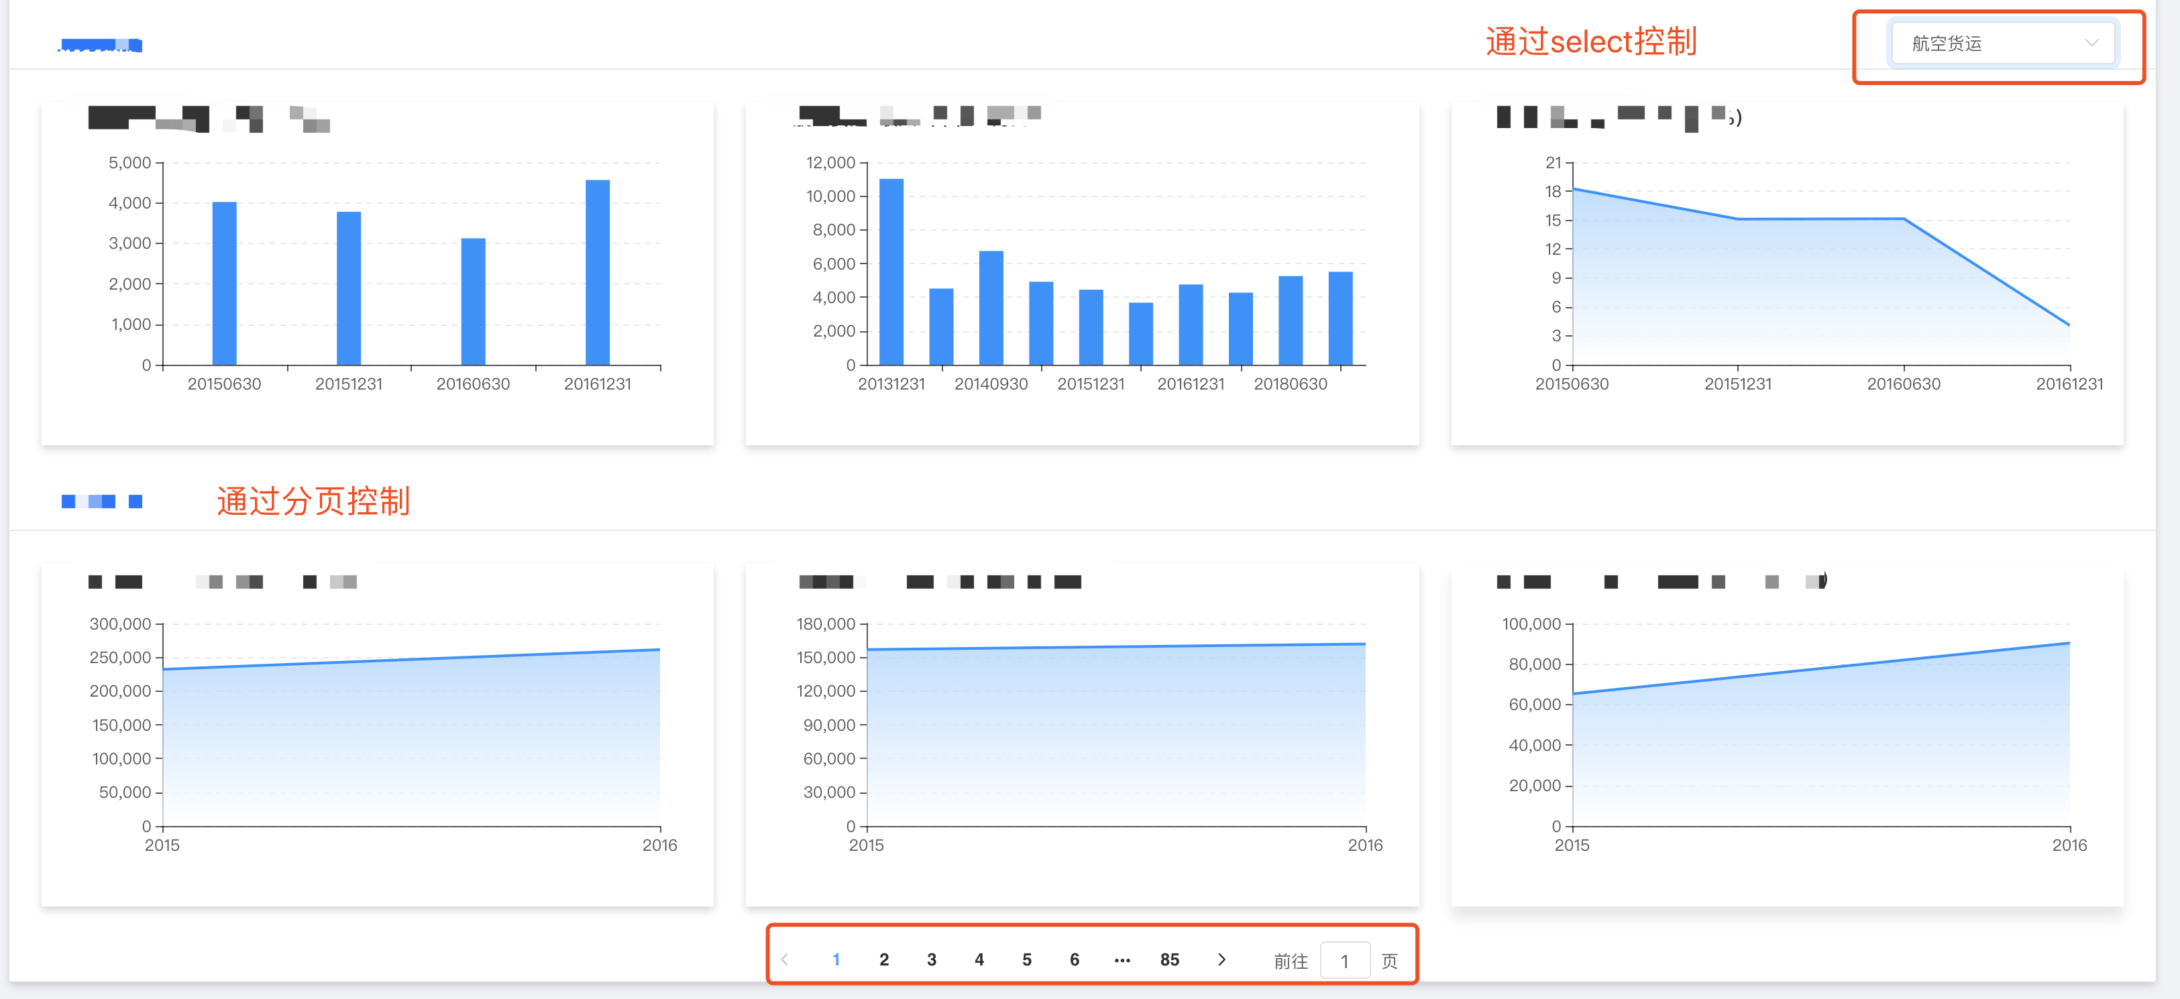Click current page 1 in pagination
The width and height of the screenshot is (2180, 999).
point(836,959)
